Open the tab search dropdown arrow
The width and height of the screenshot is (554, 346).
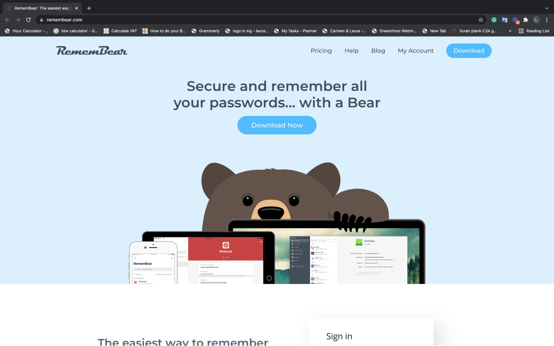coord(547,8)
